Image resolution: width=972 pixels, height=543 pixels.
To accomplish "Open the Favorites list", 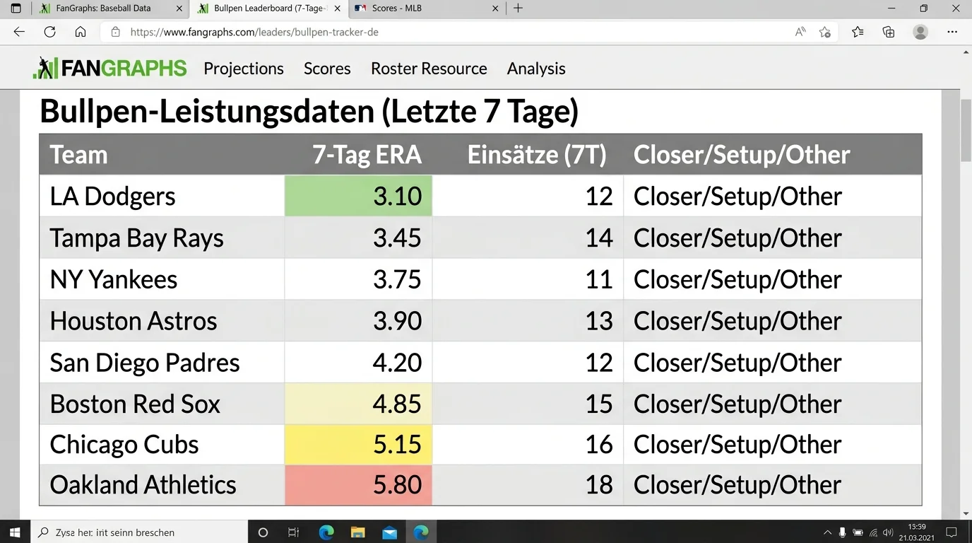I will (x=858, y=32).
